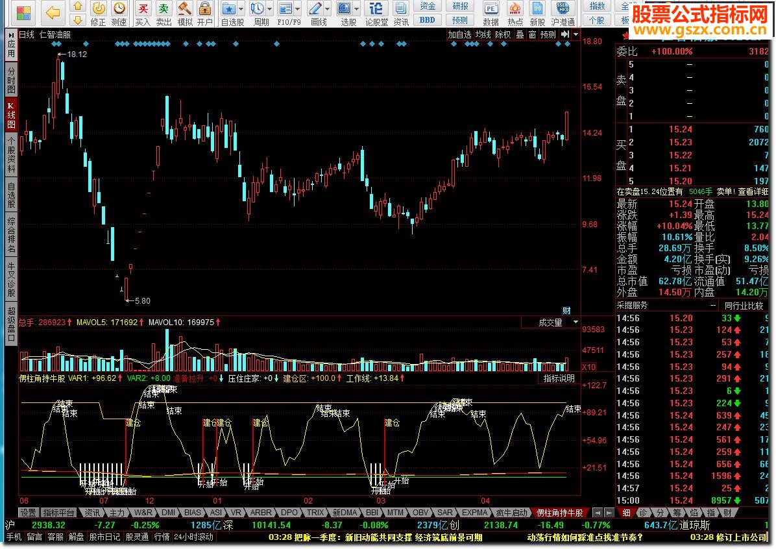Screen dimensions: 776x549
Task: Click the jump-to-end arrow icon above chart
Action: pyautogui.click(x=565, y=34)
